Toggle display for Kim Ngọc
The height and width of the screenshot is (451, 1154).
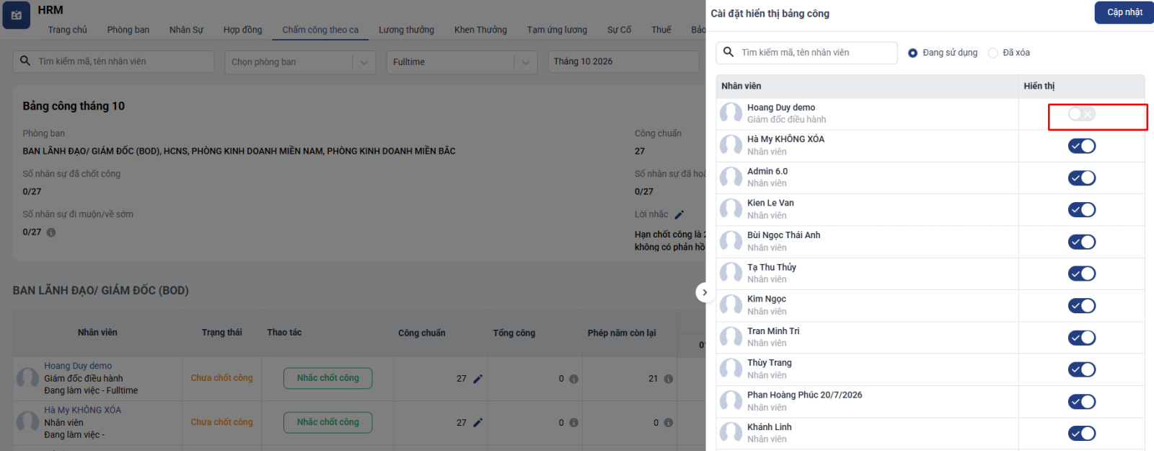click(1082, 305)
